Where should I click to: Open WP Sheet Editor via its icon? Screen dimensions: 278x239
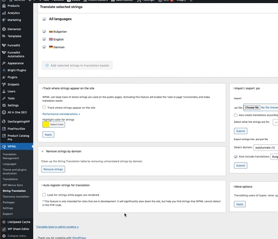click(4, 229)
